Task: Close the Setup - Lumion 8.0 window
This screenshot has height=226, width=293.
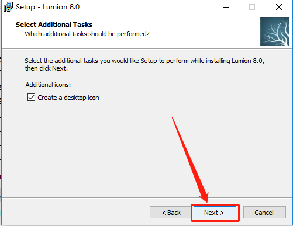Action: pos(279,8)
